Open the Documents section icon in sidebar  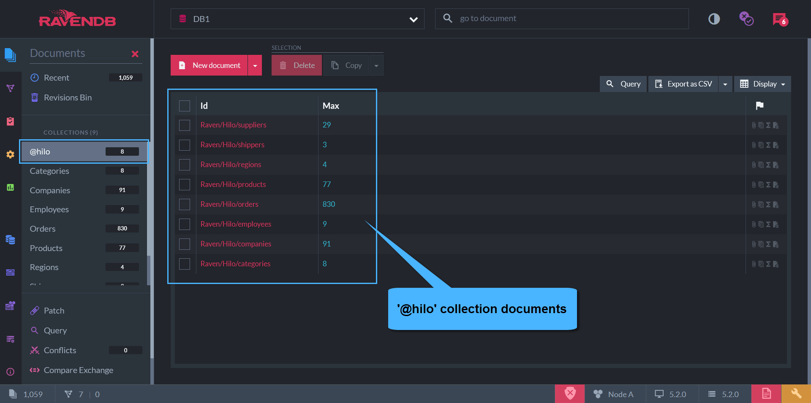[10, 55]
